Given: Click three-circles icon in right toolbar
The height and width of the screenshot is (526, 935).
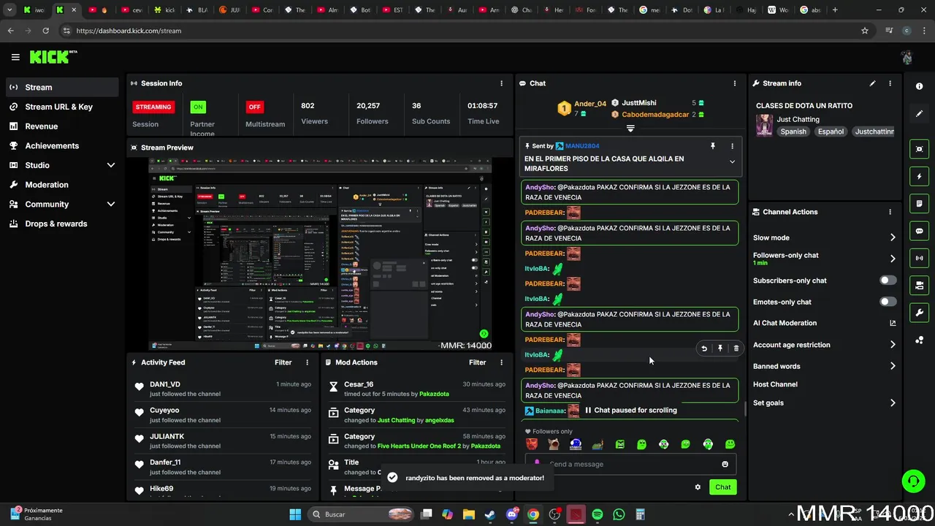Looking at the screenshot, I should [x=919, y=340].
